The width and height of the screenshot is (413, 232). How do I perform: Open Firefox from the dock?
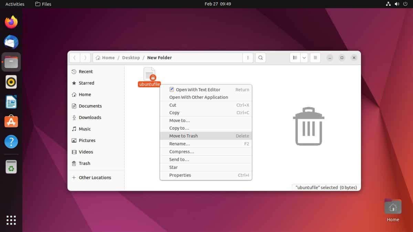(11, 22)
